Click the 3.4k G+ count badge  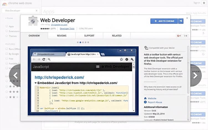186,36
